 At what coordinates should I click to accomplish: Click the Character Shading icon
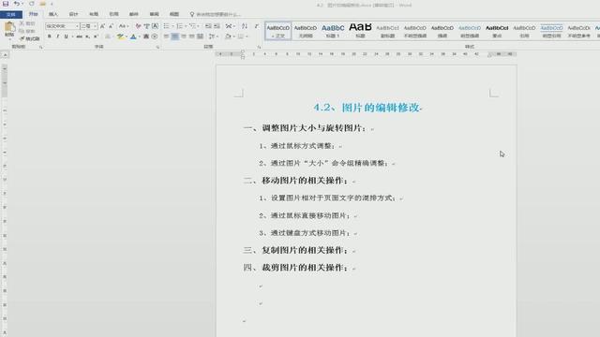click(x=146, y=37)
